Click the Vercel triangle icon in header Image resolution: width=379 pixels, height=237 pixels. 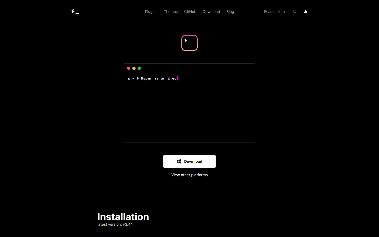click(x=306, y=11)
